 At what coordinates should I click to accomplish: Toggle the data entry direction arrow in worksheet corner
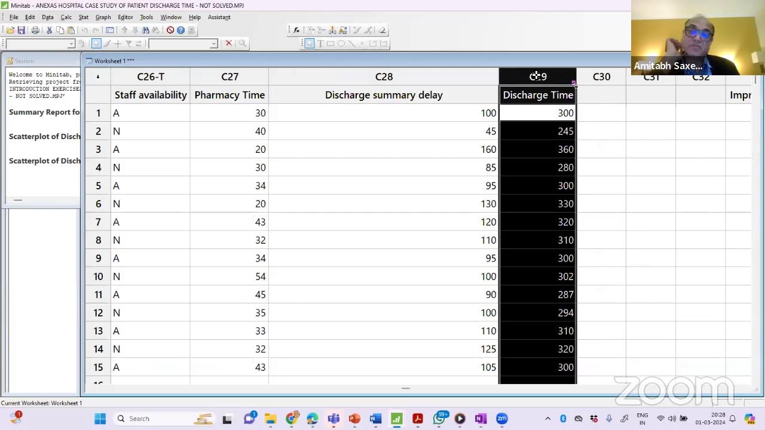[x=98, y=76]
